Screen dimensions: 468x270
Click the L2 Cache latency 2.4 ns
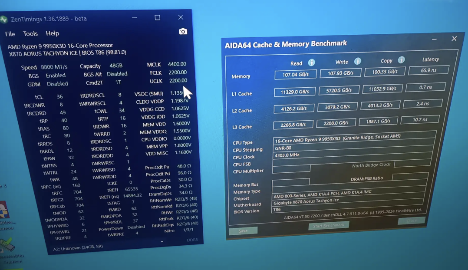(x=423, y=104)
